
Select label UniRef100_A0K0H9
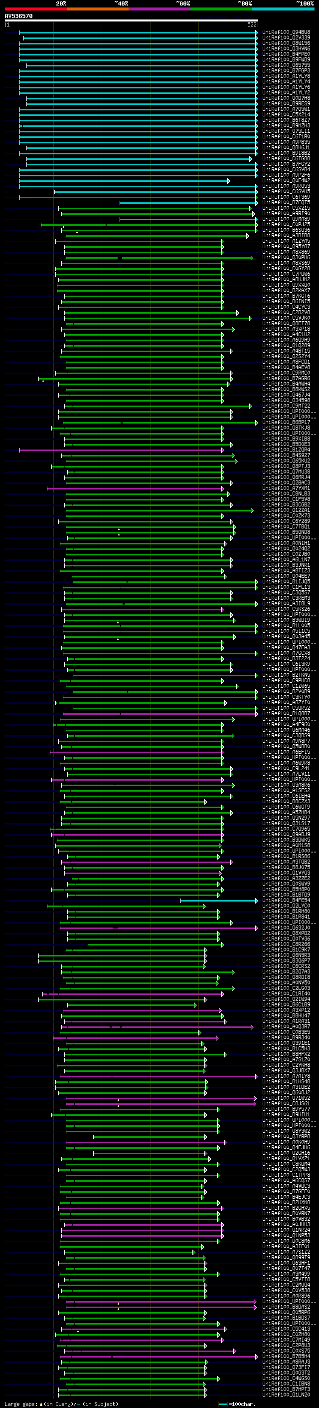click(286, 1142)
